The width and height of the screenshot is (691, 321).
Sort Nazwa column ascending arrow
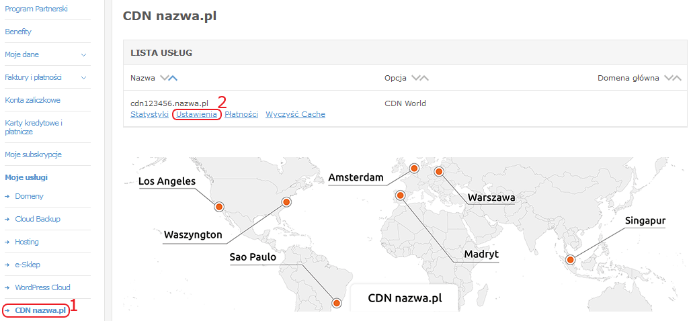point(173,78)
